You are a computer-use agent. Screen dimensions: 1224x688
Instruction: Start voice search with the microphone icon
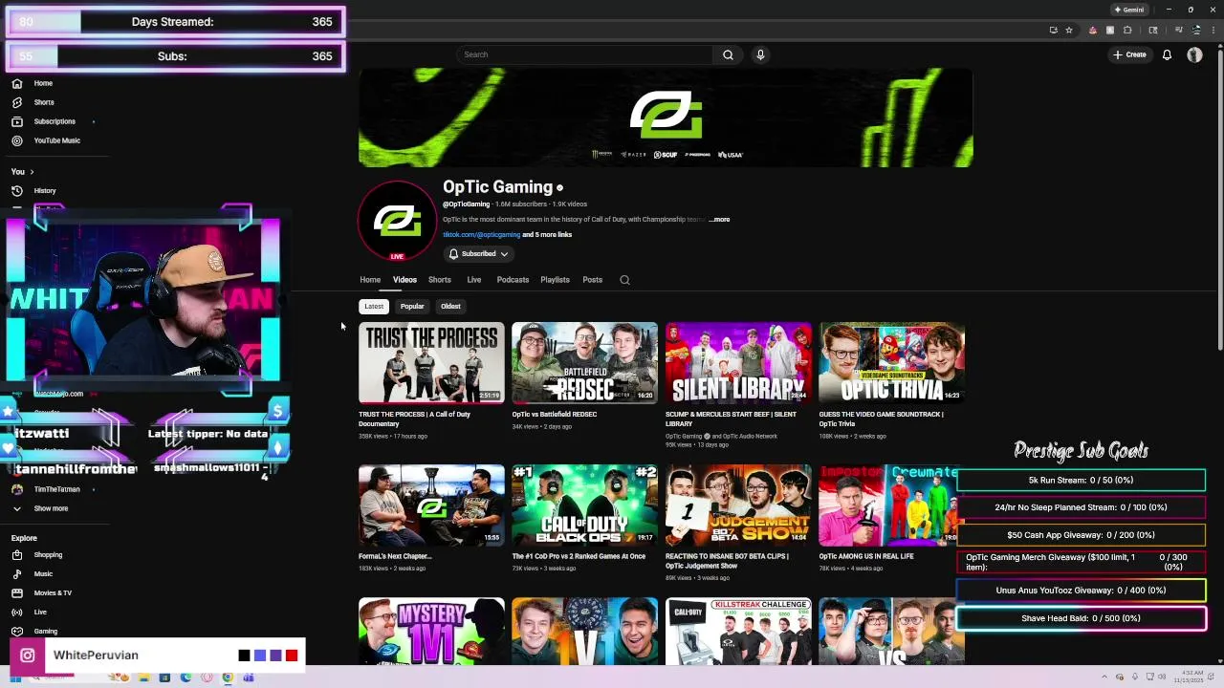pos(760,54)
